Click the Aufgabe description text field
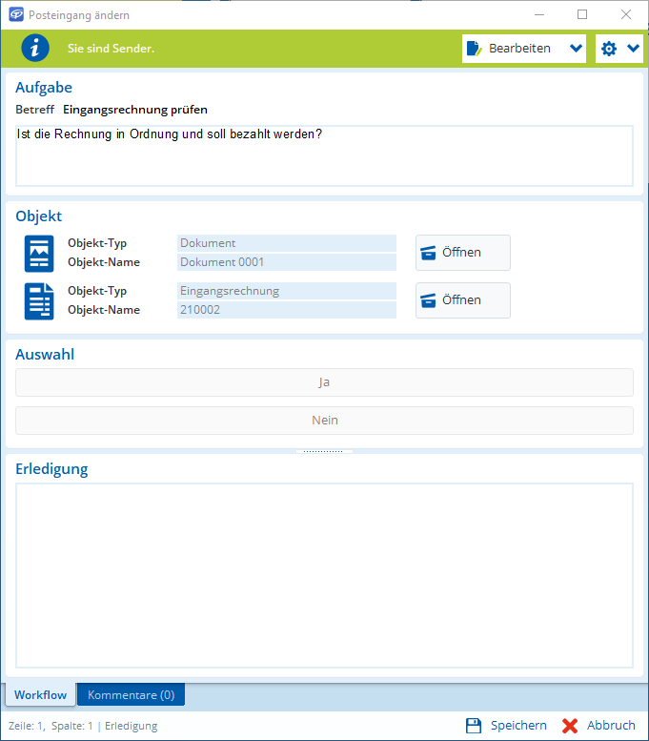The width and height of the screenshot is (649, 741). [x=324, y=155]
